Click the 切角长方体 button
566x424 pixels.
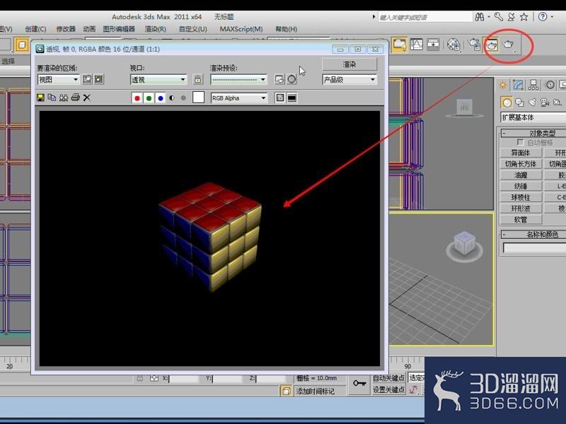[x=521, y=164]
